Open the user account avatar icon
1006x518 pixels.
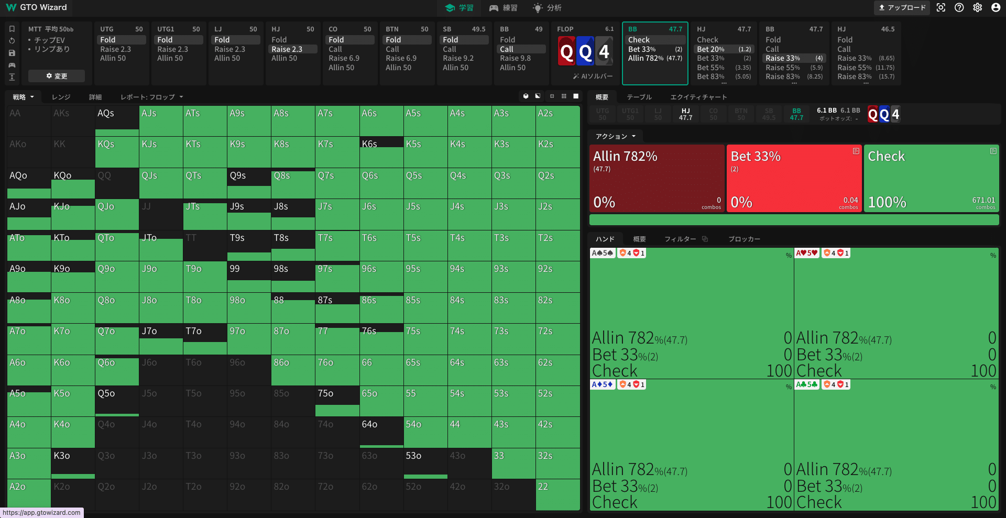coord(996,7)
